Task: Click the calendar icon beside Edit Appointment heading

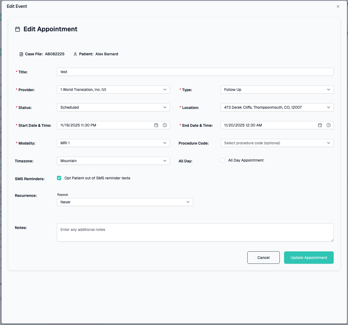Action: coord(18,29)
